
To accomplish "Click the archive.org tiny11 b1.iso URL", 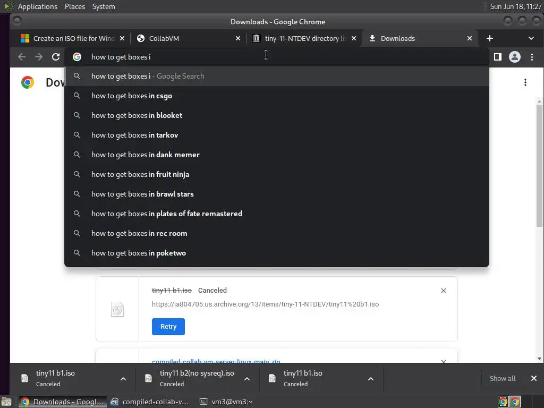I will pos(265,304).
